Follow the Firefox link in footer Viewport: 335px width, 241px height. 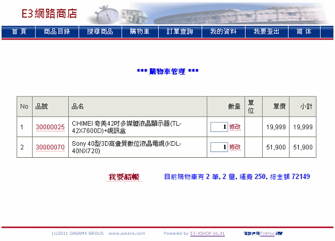point(267,234)
